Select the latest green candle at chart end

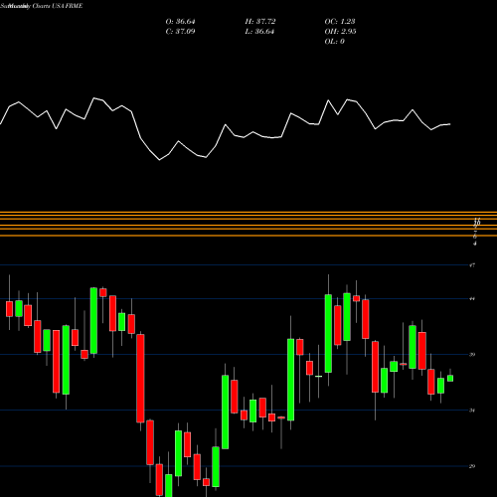pos(450,378)
